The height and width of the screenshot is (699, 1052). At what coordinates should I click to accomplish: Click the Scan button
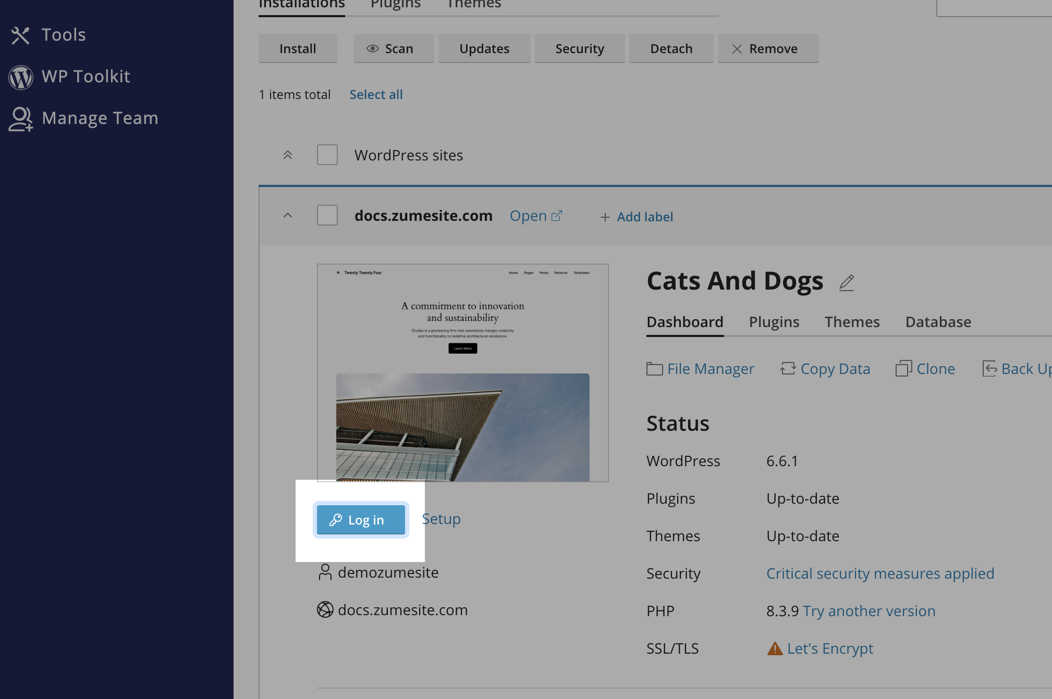pyautogui.click(x=389, y=48)
